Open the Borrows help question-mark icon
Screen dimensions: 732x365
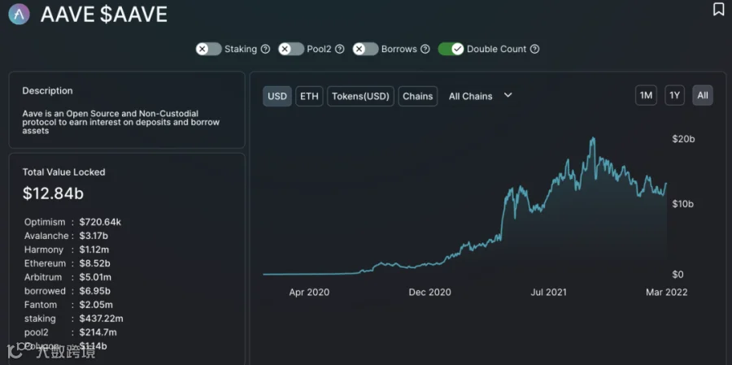[x=425, y=49]
